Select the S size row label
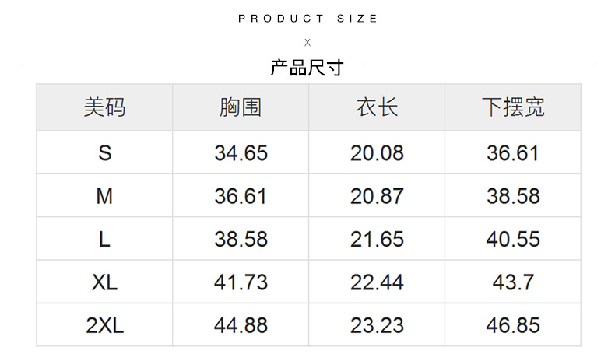 [104, 152]
